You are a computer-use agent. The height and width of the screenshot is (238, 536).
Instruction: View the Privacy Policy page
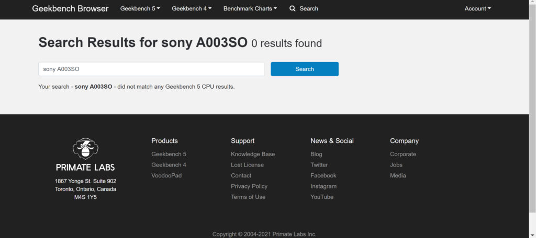(249, 186)
